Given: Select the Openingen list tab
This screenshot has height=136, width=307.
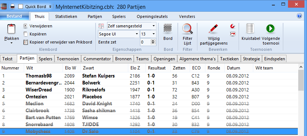Looking at the screenshot, I should pos(164,59).
